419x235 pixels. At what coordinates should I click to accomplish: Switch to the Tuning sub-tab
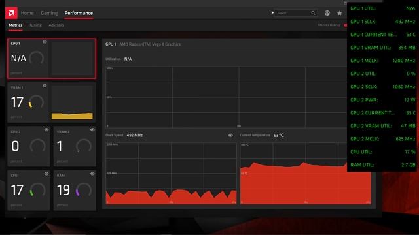pyautogui.click(x=35, y=25)
